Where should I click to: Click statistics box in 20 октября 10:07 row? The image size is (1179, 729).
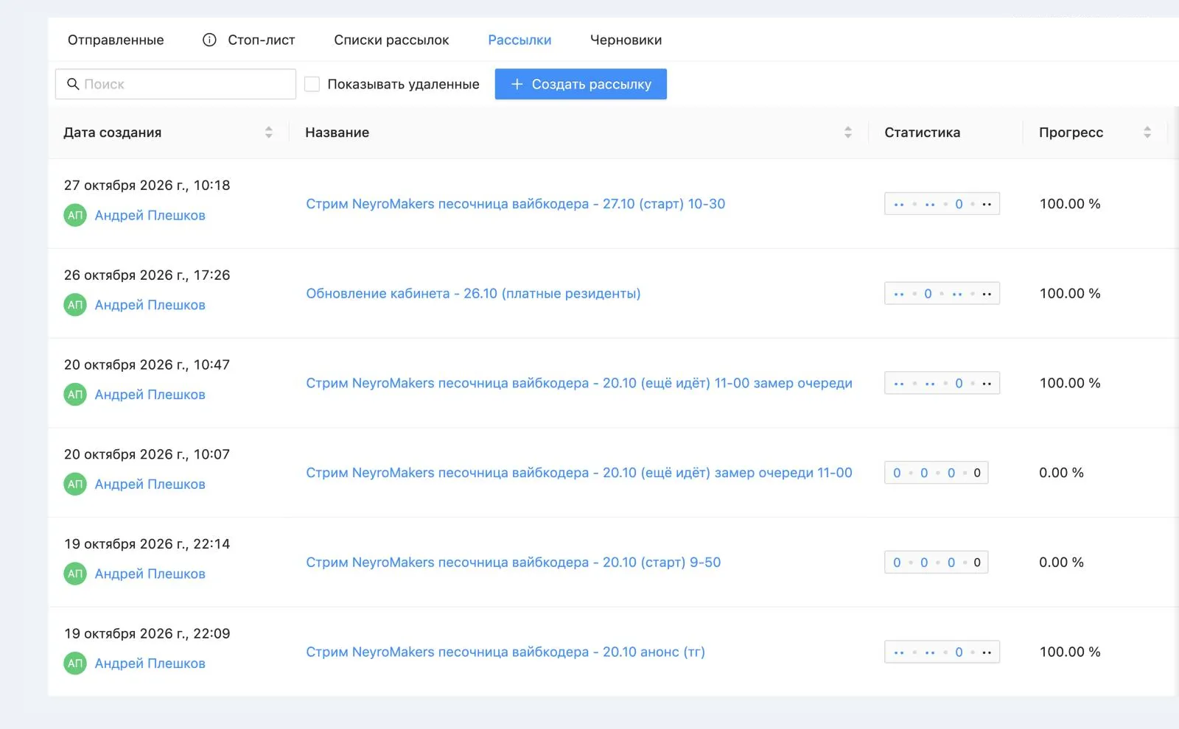click(x=936, y=473)
